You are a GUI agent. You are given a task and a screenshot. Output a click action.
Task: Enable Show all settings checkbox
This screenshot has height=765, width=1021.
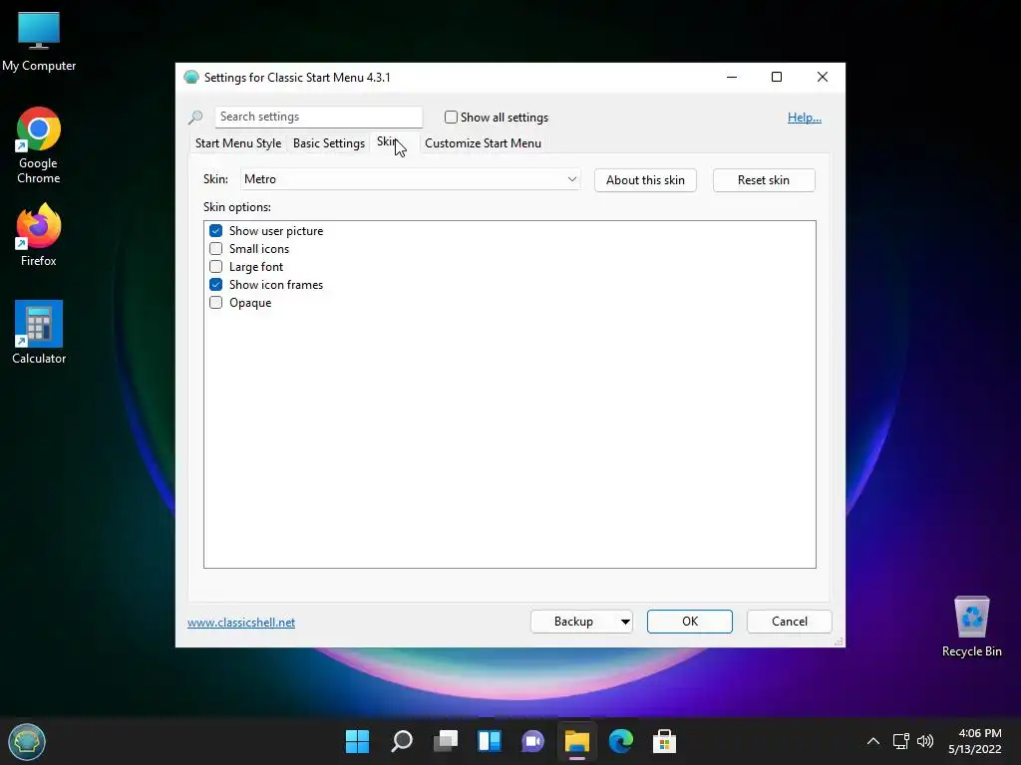point(451,118)
